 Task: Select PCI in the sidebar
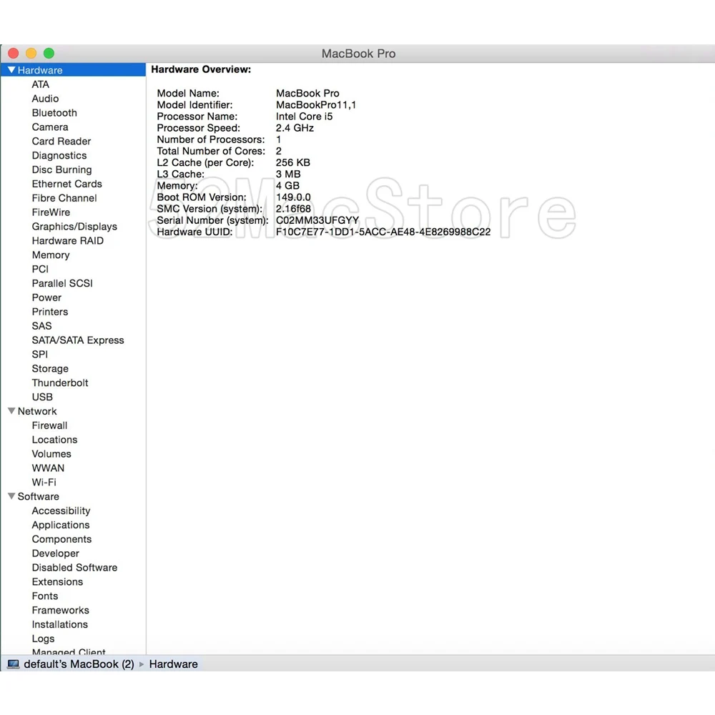pos(40,269)
